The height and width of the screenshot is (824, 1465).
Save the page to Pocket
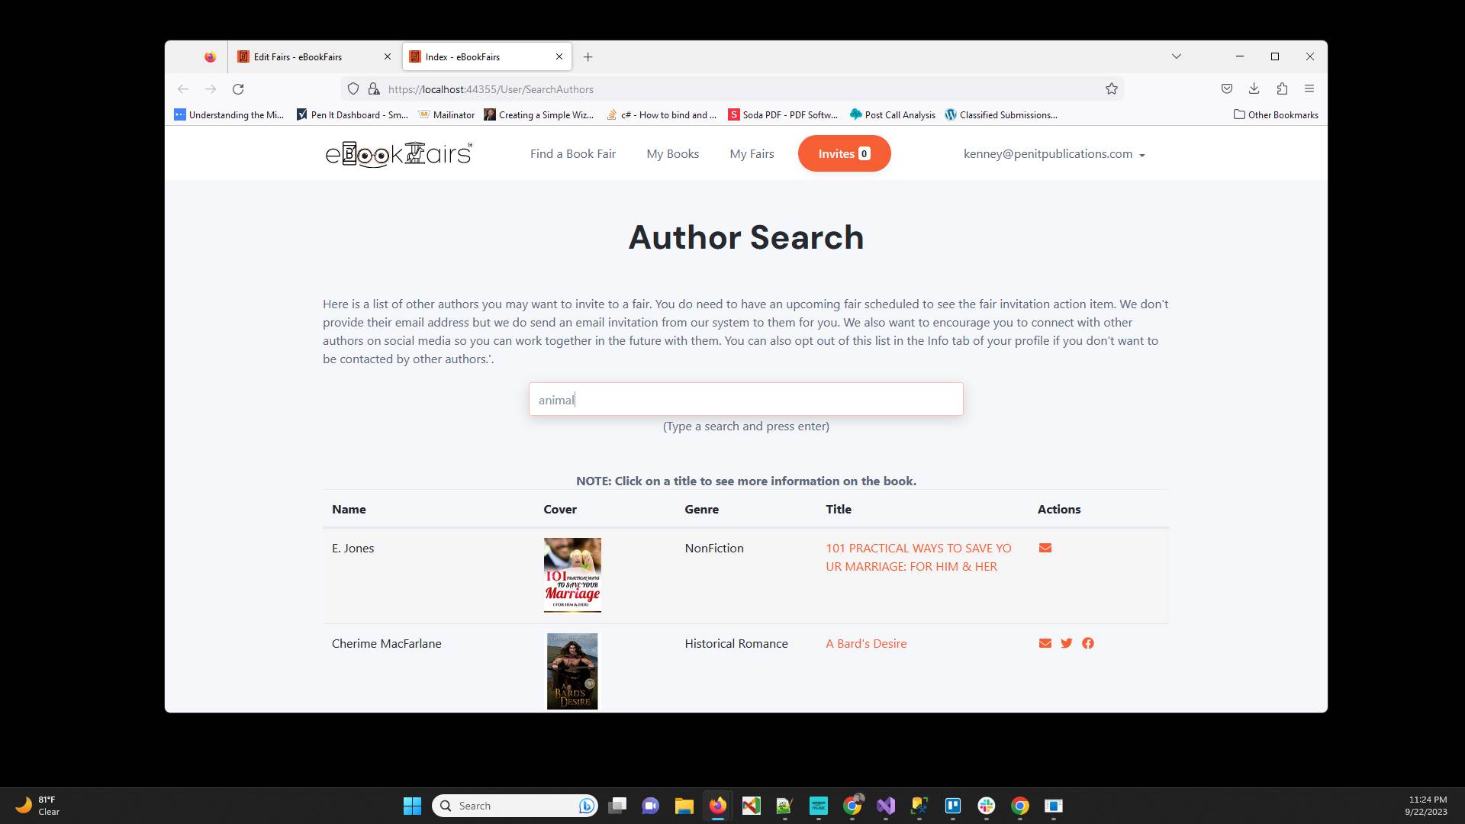1226,89
